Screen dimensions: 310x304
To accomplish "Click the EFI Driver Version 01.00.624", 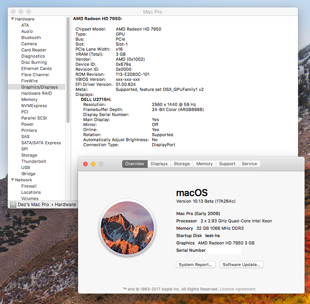I will (126, 84).
